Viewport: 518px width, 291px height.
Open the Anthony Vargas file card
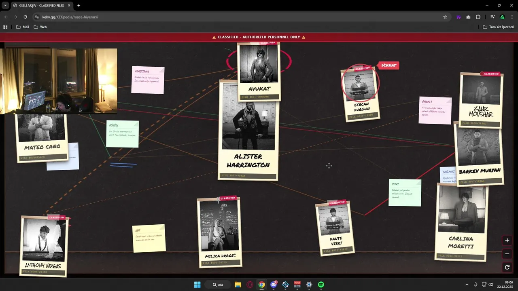43,246
